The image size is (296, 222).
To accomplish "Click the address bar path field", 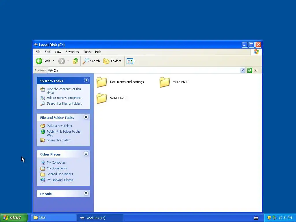I will (x=144, y=70).
